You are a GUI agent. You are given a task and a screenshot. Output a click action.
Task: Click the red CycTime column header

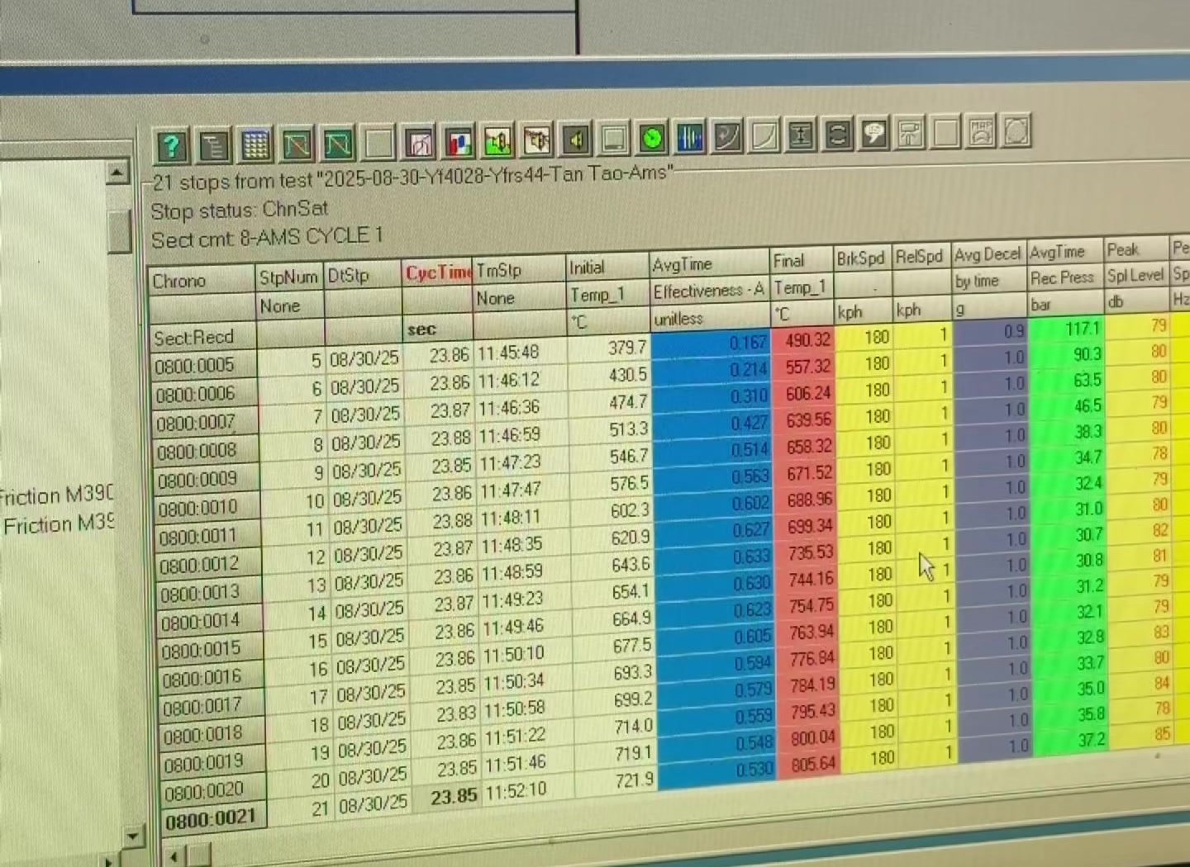click(x=438, y=273)
